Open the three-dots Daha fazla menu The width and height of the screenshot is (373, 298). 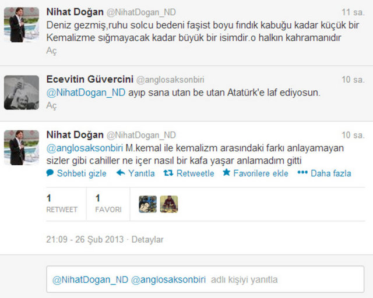[x=302, y=172]
